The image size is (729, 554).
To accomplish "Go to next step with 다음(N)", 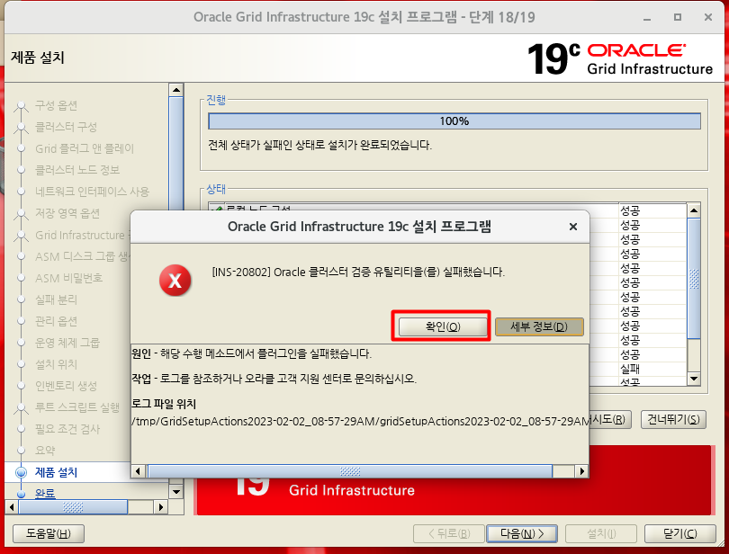I will [522, 533].
